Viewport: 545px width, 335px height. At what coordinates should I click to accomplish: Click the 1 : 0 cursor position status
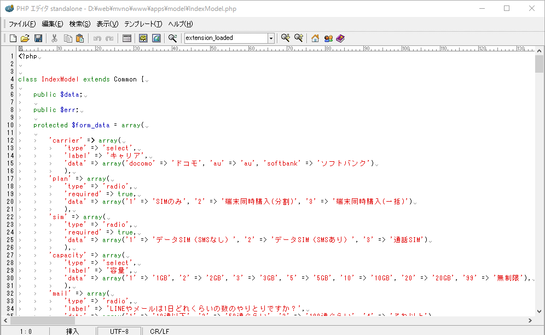click(26, 332)
